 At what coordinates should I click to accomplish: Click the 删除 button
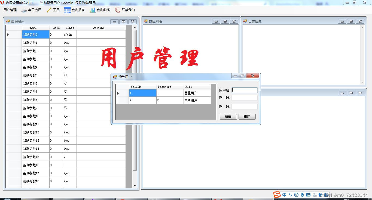[x=247, y=117]
